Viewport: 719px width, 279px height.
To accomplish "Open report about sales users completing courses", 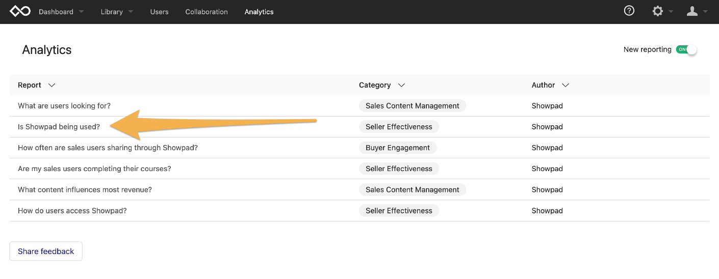I will pos(94,169).
